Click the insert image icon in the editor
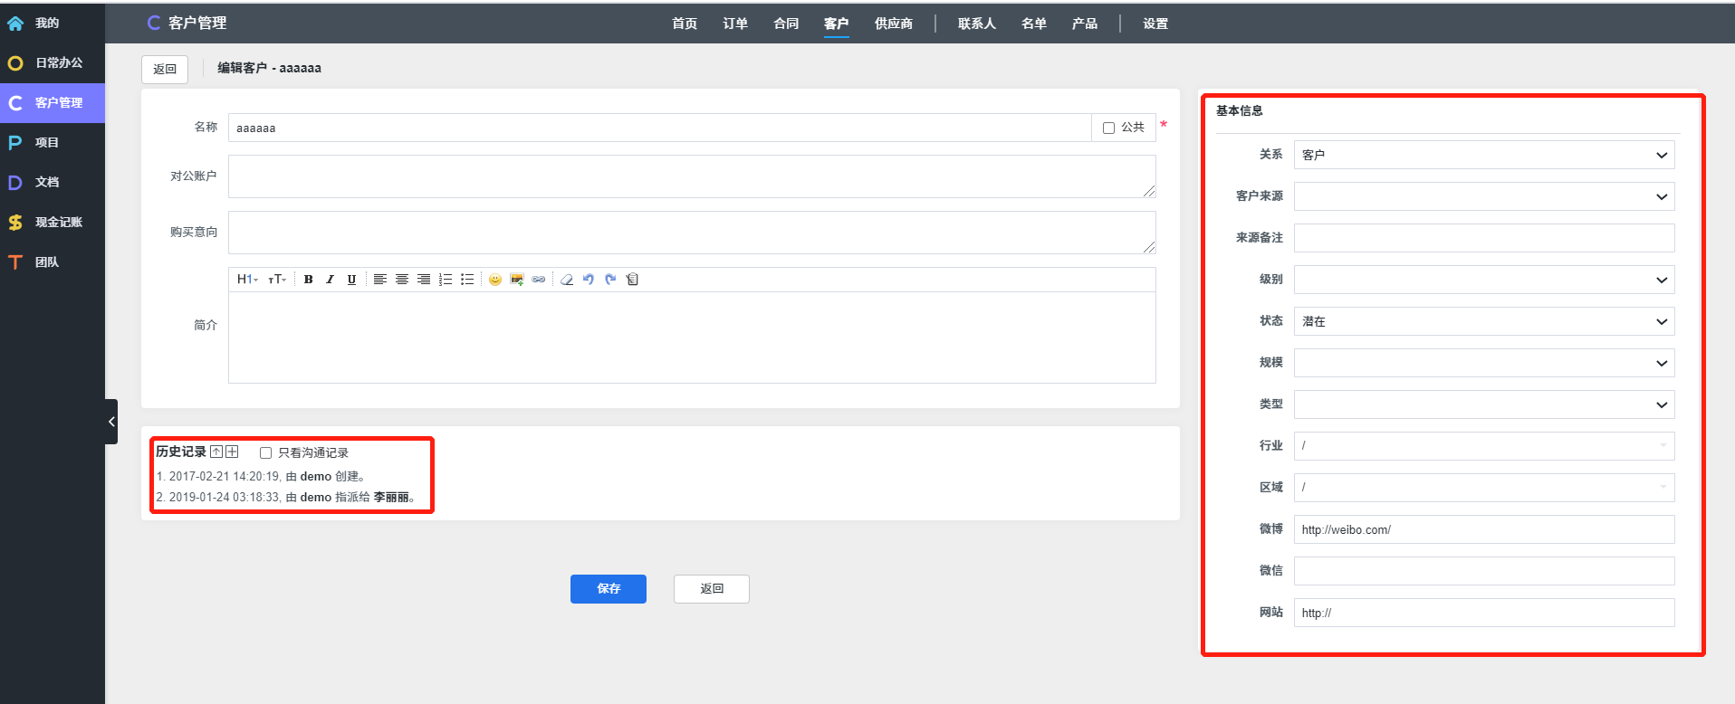Image resolution: width=1735 pixels, height=704 pixels. tap(517, 280)
